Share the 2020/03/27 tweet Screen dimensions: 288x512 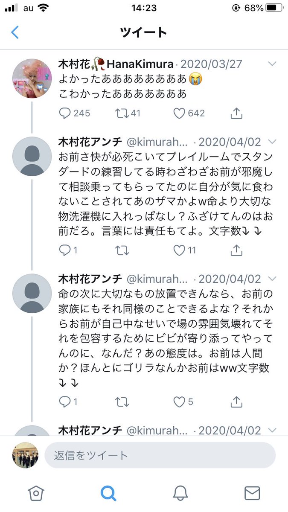[236, 113]
